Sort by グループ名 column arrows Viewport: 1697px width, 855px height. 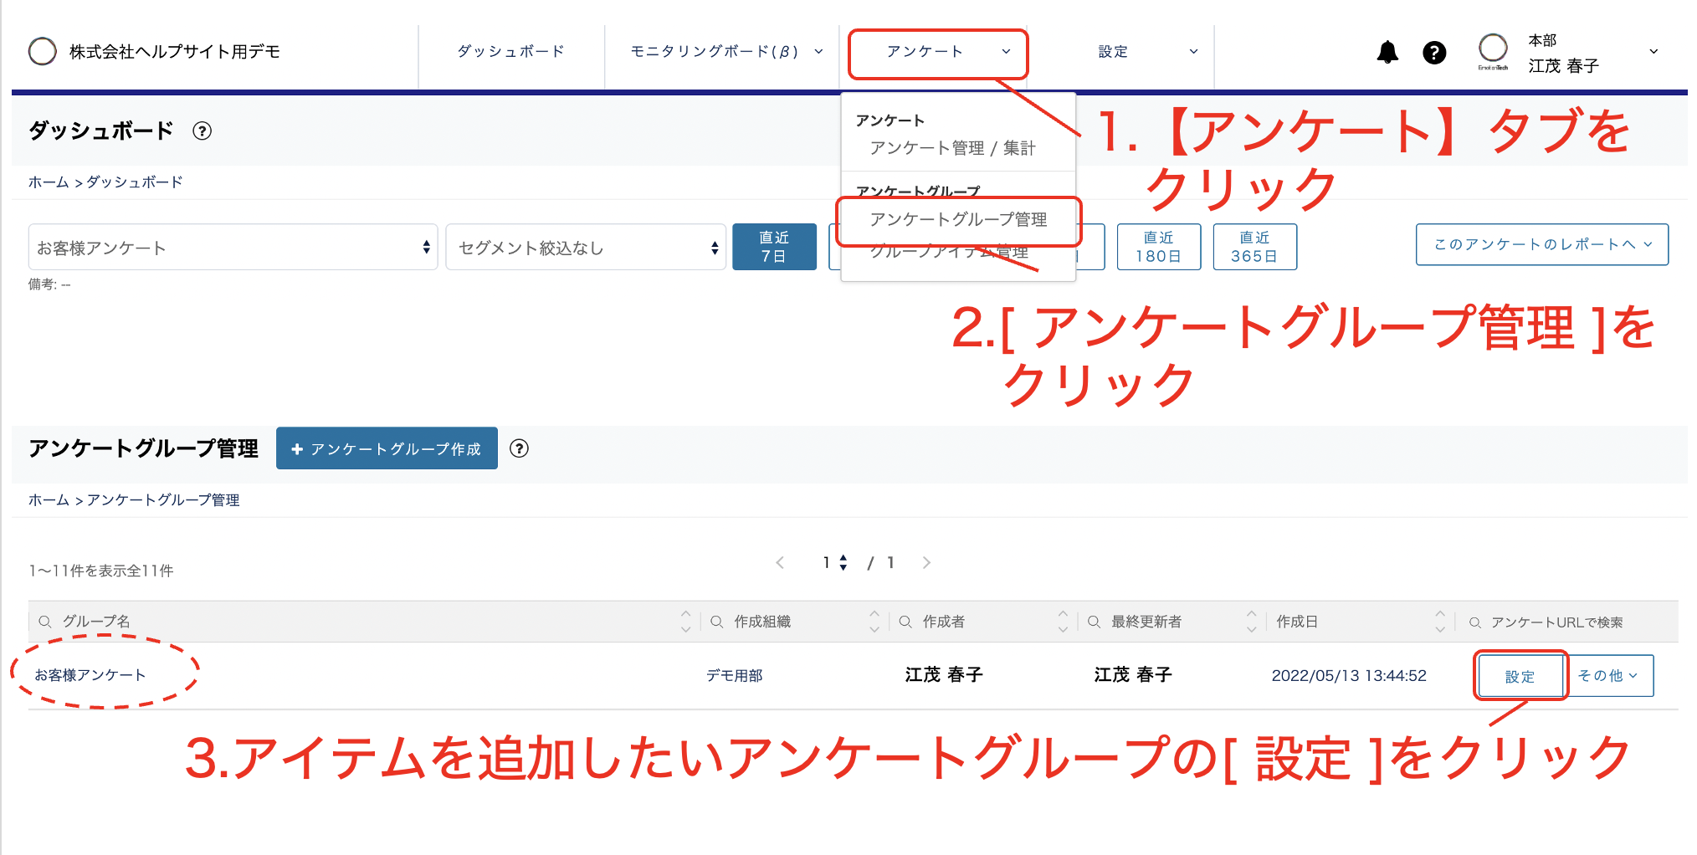pos(686,621)
